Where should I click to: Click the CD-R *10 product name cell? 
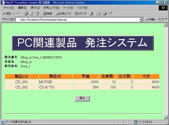(x=55, y=87)
